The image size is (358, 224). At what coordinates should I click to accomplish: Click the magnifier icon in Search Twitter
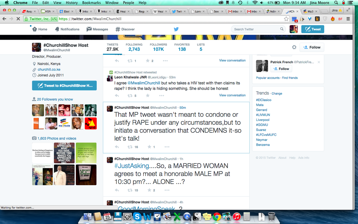(282, 29)
